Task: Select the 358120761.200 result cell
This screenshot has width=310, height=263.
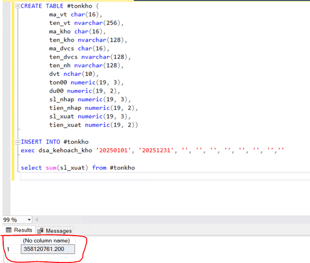Action: [48, 249]
